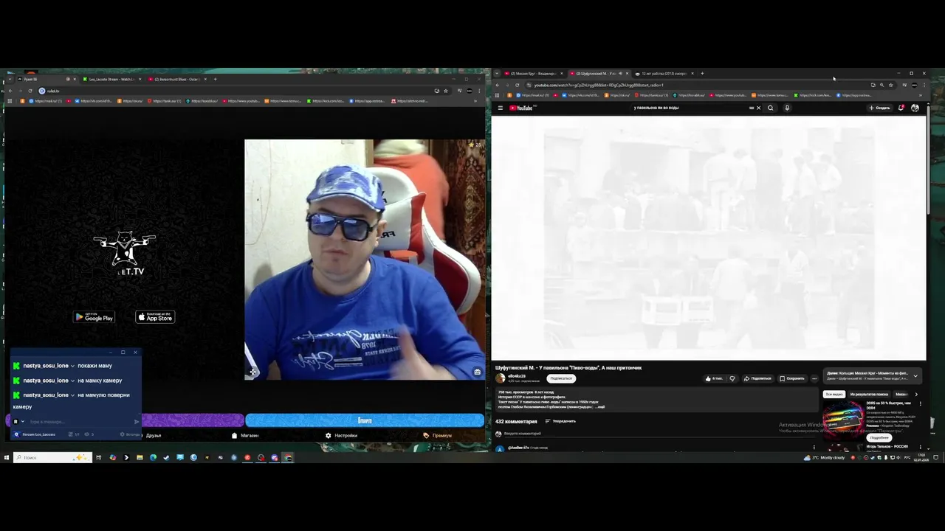Click the Windows taskbar search box
945x531 pixels.
click(52, 457)
